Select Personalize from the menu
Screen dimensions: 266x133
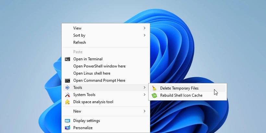click(x=106, y=128)
